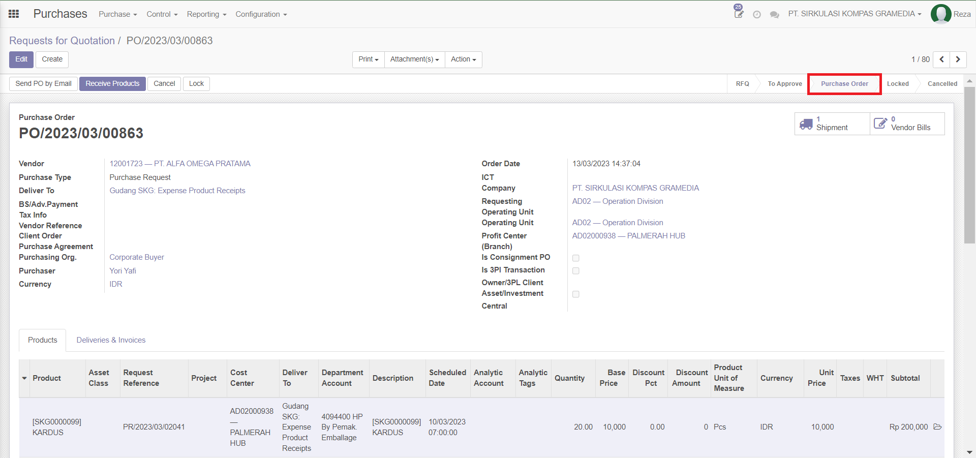Open the Purchase dropdown menu
Viewport: 976px width, 458px height.
tap(118, 14)
